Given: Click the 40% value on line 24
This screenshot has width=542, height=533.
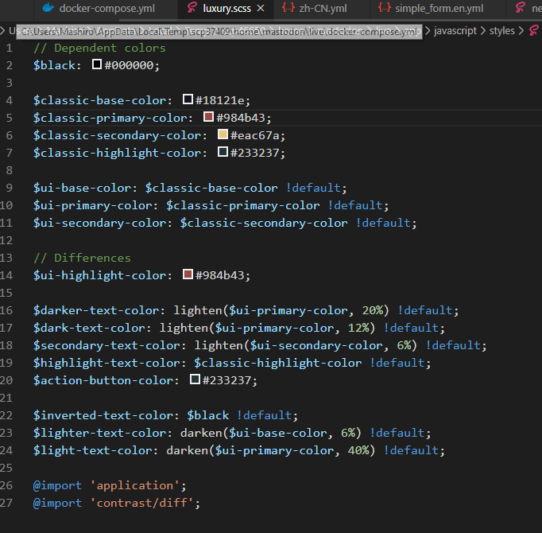Looking at the screenshot, I should coord(358,450).
